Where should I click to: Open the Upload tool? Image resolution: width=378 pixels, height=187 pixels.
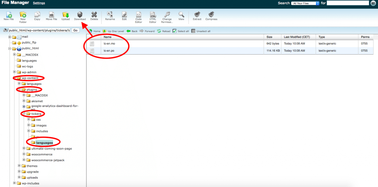click(66, 16)
